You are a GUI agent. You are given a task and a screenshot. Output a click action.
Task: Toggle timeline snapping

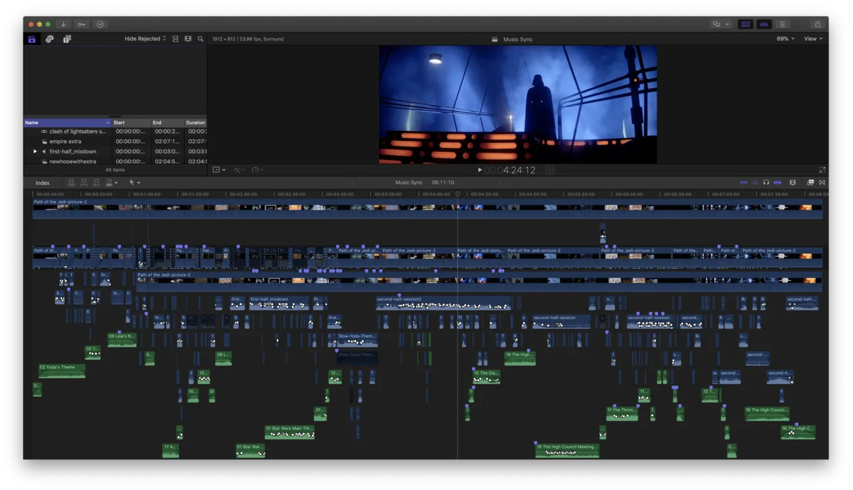pos(778,182)
